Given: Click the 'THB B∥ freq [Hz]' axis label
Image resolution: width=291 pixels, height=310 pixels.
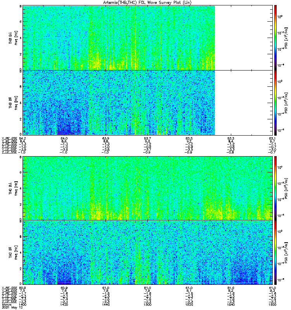Looking at the screenshot, I should pos(13,103).
